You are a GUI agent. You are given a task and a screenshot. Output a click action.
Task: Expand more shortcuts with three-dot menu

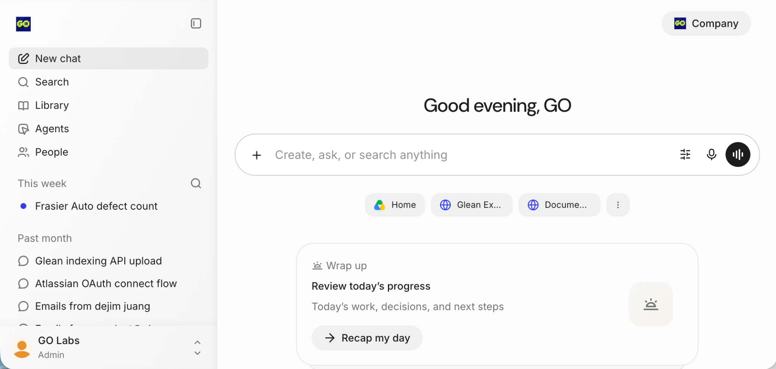618,205
